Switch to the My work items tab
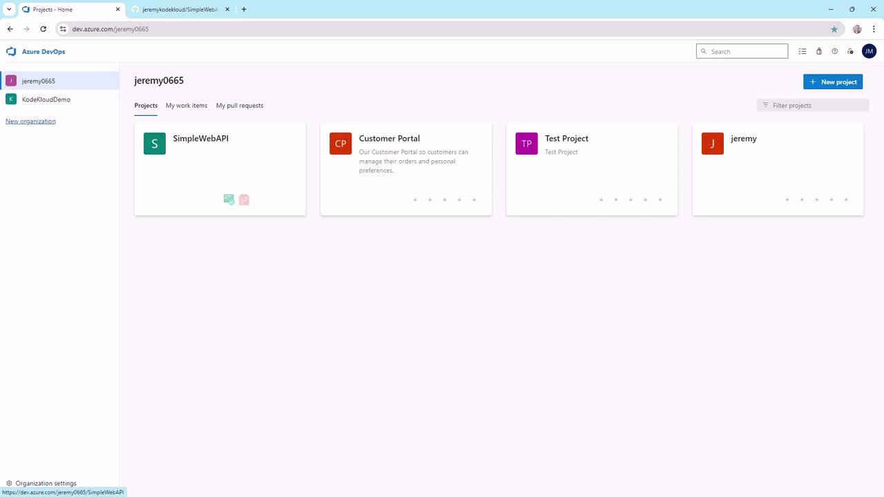 pyautogui.click(x=186, y=106)
